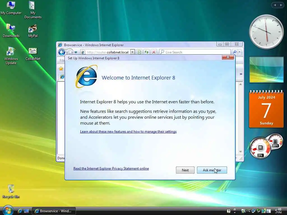The width and height of the screenshot is (287, 215).
Task: Click the Show Desktop Quick Launch icon
Action: pos(27,211)
